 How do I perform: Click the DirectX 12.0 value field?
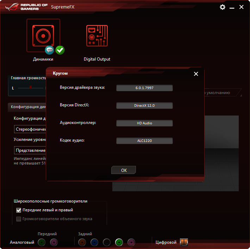pyautogui.click(x=144, y=106)
